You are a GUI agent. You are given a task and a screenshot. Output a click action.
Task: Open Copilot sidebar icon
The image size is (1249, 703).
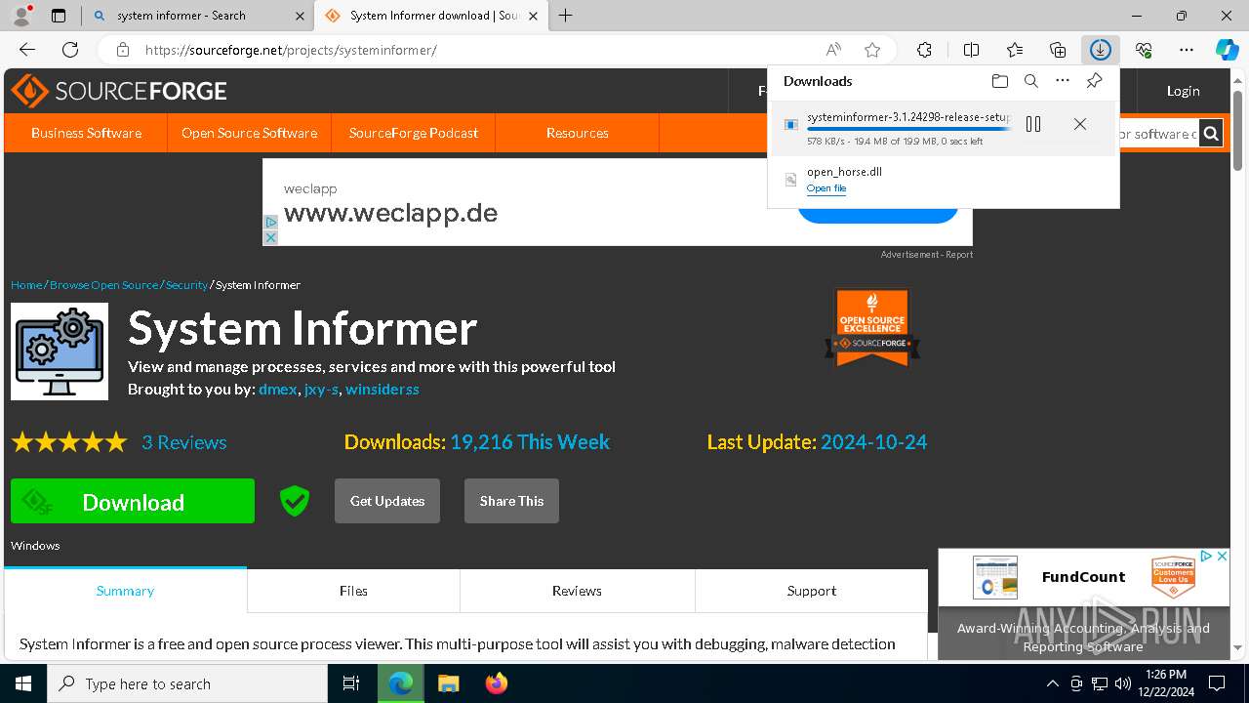tap(1227, 50)
